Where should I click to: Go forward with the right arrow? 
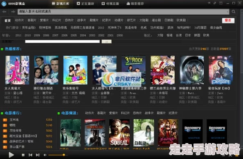coord(13,12)
